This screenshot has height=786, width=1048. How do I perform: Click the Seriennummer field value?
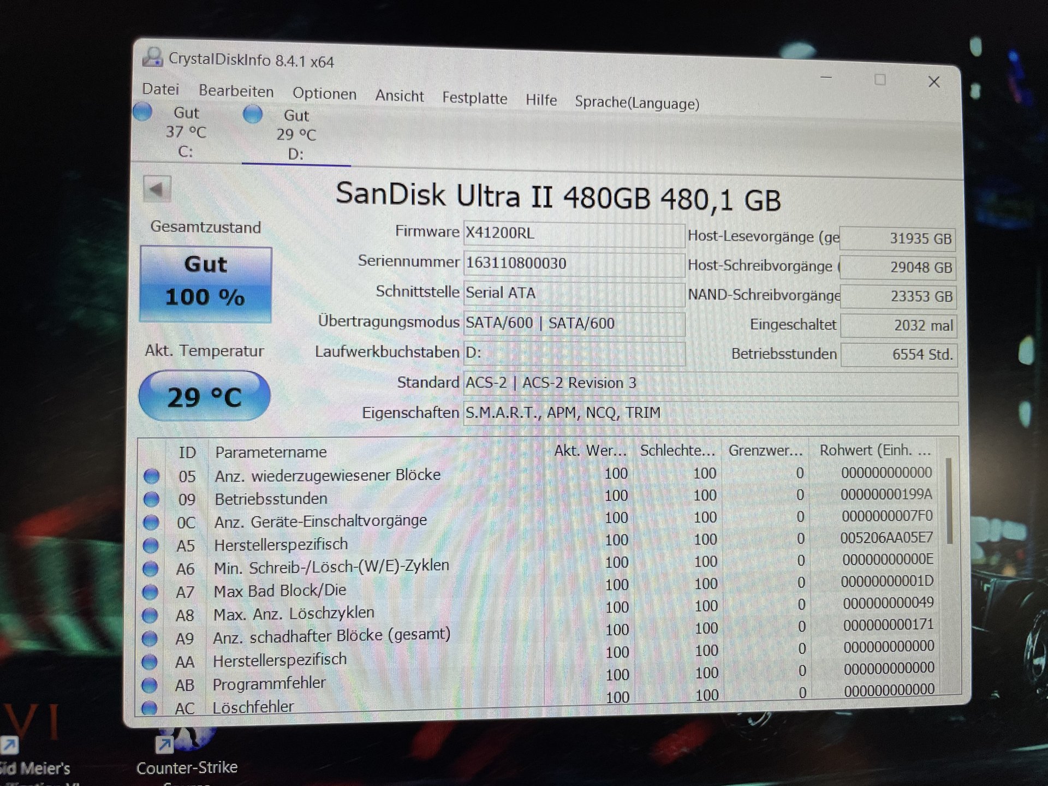pos(574,264)
